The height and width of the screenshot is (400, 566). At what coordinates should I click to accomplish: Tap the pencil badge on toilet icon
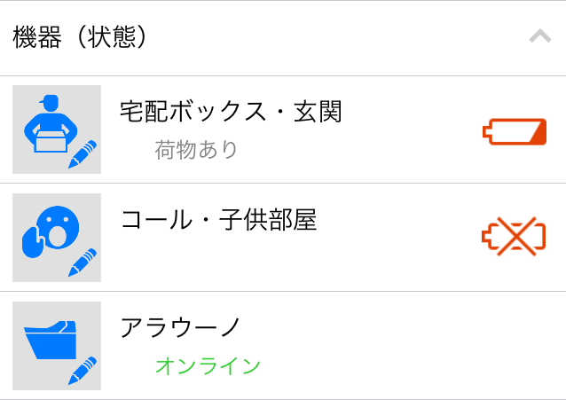[83, 370]
